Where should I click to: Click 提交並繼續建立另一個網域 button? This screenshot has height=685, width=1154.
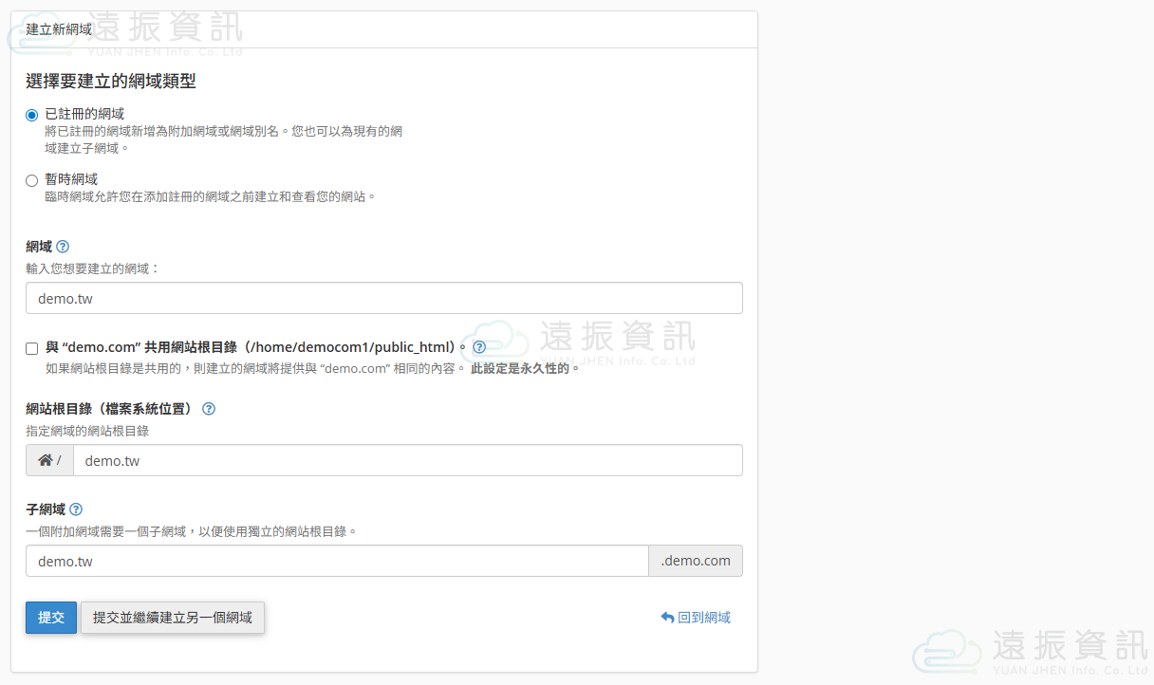(x=173, y=618)
